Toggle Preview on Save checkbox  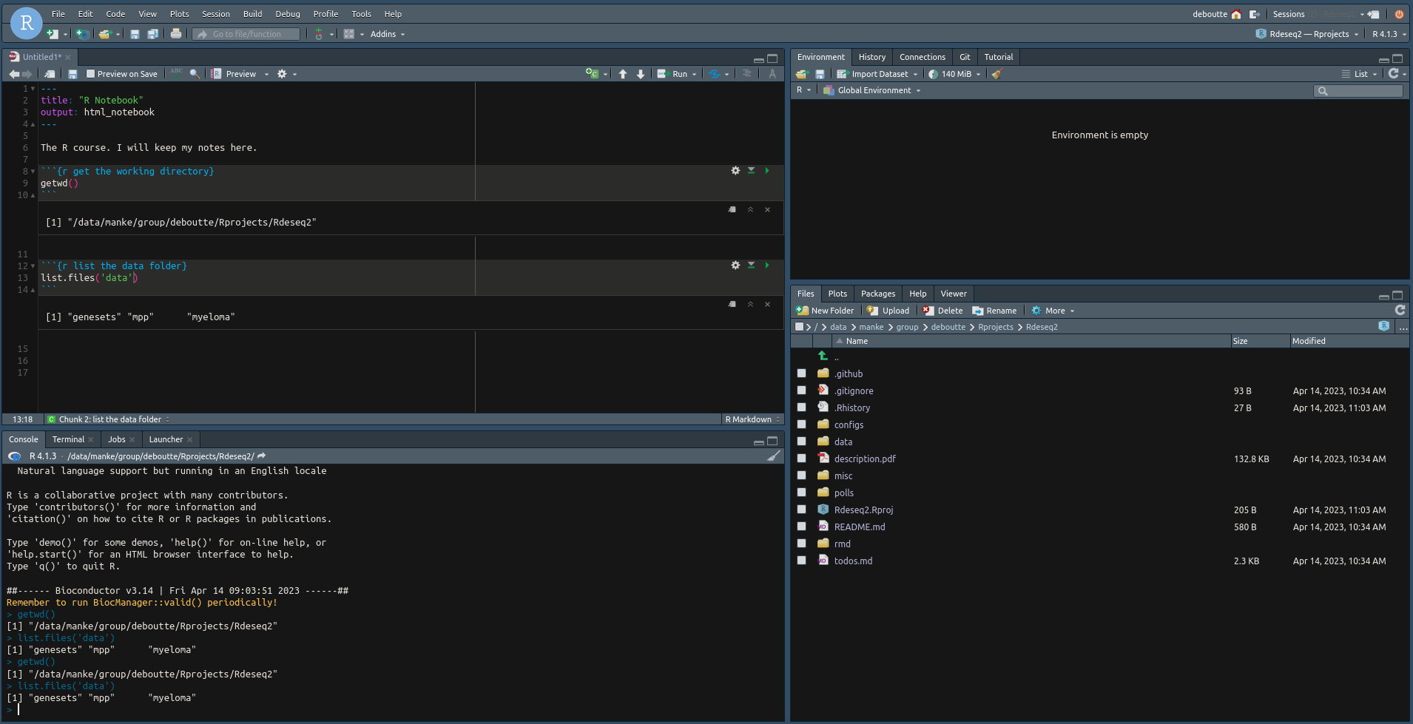(x=90, y=74)
